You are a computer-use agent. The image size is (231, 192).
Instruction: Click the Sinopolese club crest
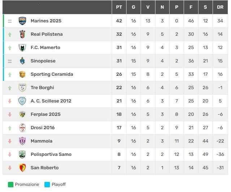tap(22, 61)
